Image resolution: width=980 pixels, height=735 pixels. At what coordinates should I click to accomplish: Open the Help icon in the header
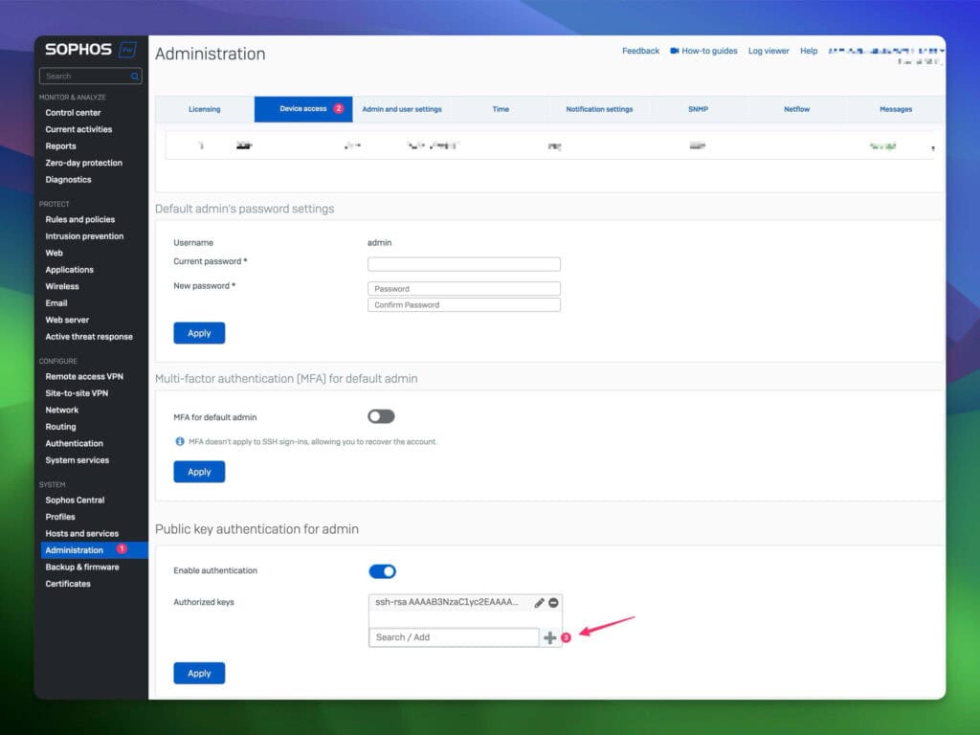pyautogui.click(x=809, y=51)
